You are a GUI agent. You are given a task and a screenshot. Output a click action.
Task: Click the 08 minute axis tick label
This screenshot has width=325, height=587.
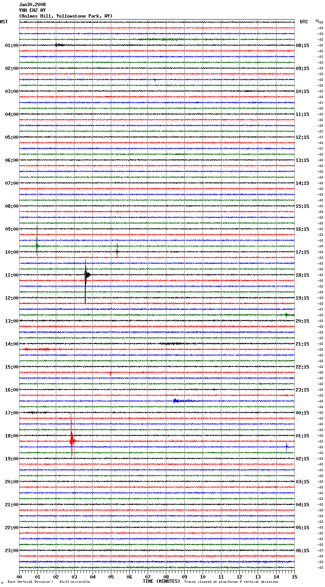[x=166, y=577]
